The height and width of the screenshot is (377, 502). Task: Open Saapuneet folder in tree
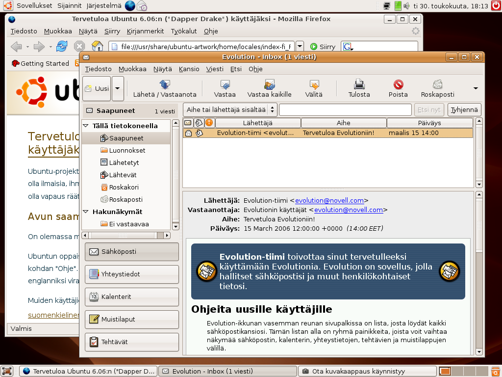(126, 138)
